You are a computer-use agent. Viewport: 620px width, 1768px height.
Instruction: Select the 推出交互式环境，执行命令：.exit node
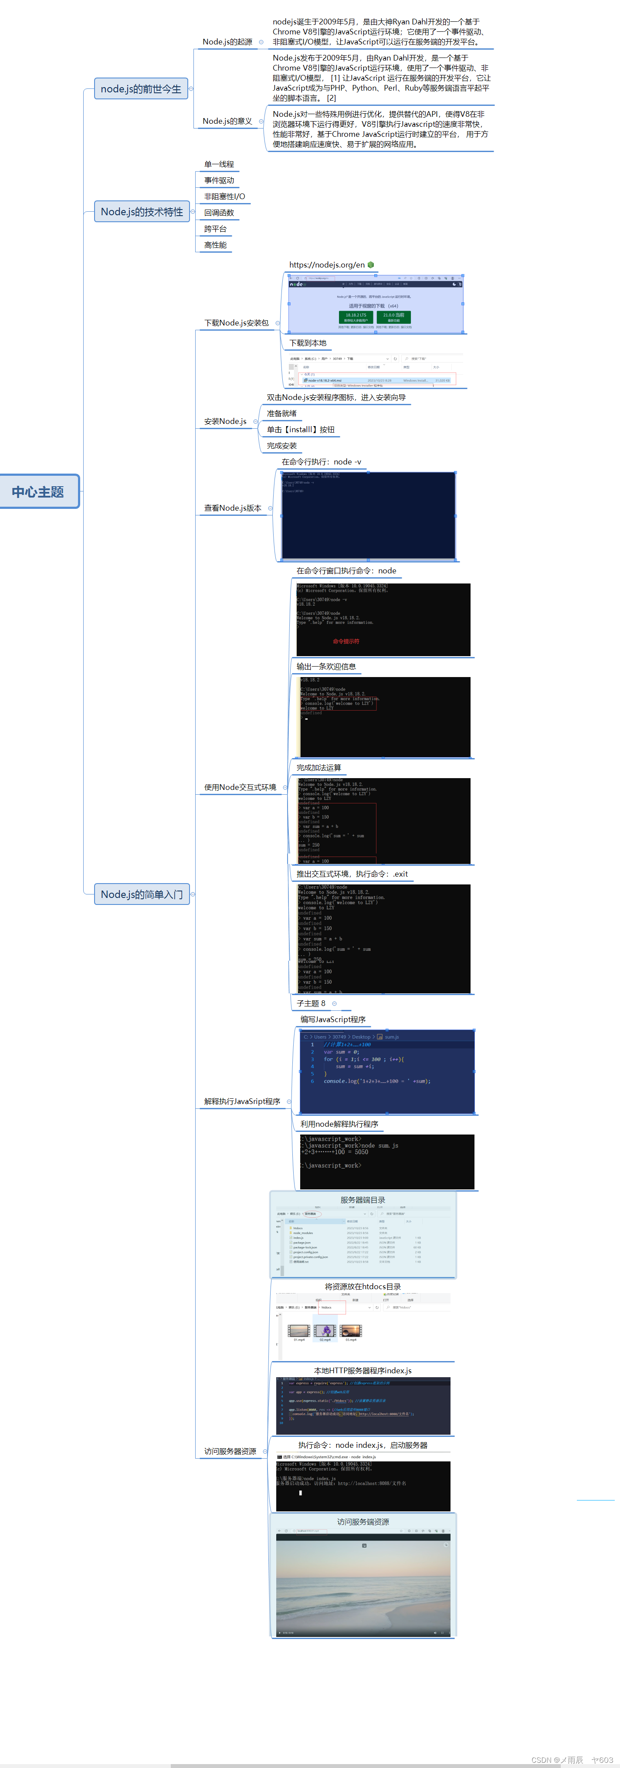click(x=352, y=874)
